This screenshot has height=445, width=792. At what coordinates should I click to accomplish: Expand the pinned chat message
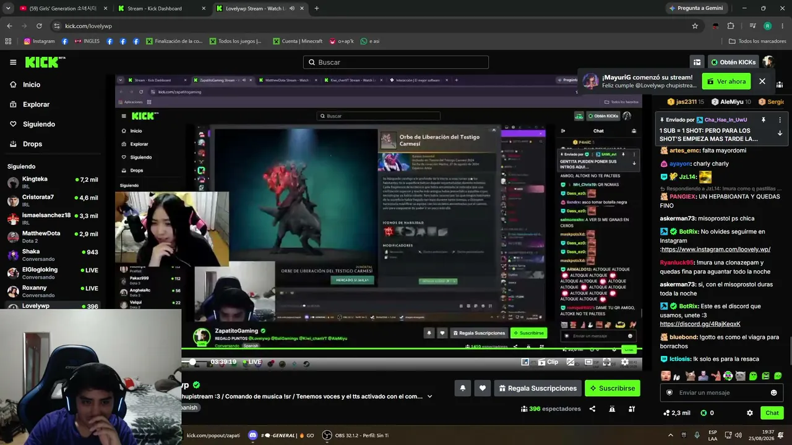click(780, 133)
